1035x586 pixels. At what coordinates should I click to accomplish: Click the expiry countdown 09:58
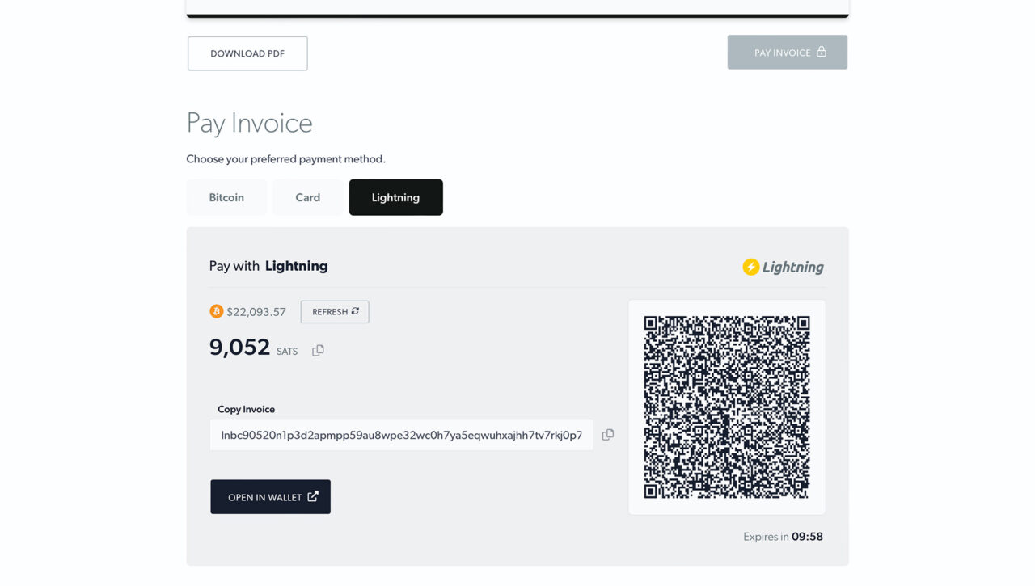pos(807,537)
